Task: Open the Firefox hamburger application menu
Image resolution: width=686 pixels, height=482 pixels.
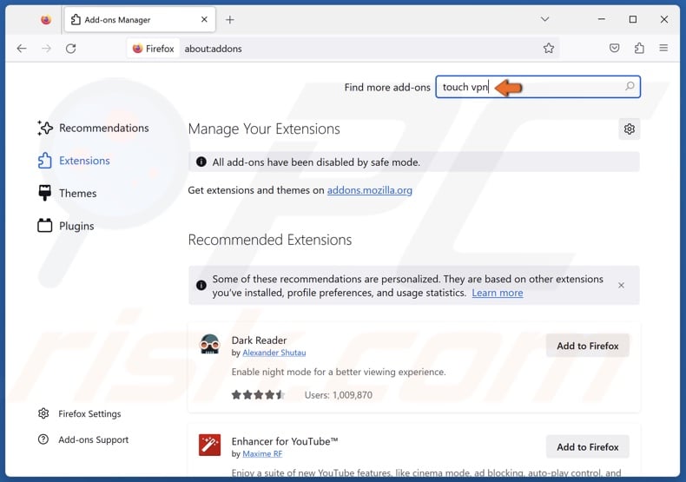Action: click(664, 49)
